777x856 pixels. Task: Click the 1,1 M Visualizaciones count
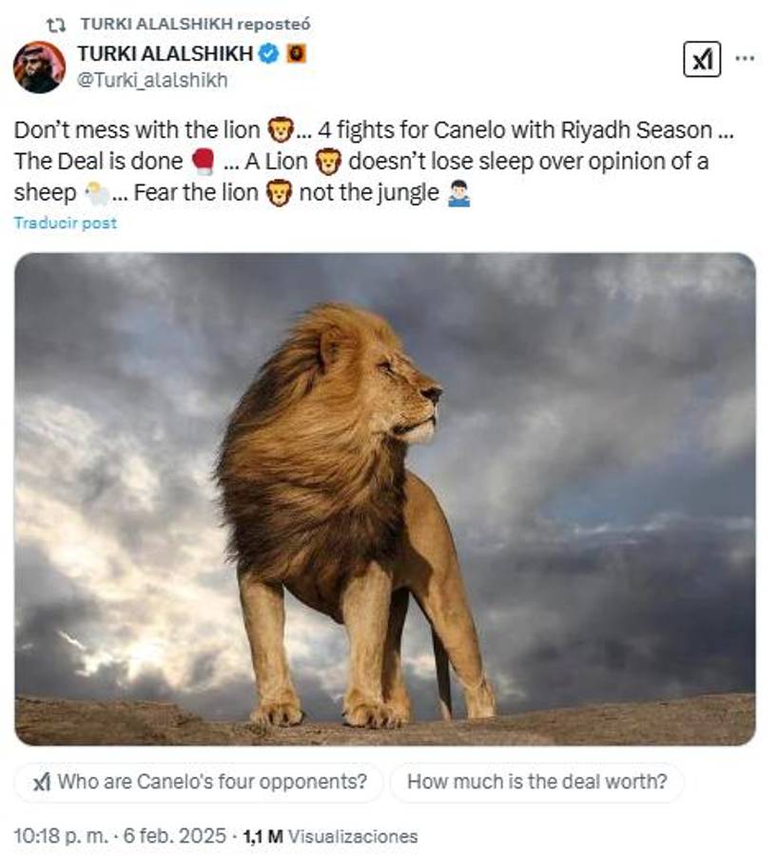[330, 836]
